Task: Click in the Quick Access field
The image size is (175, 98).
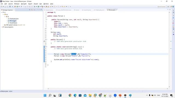Action: point(161,7)
